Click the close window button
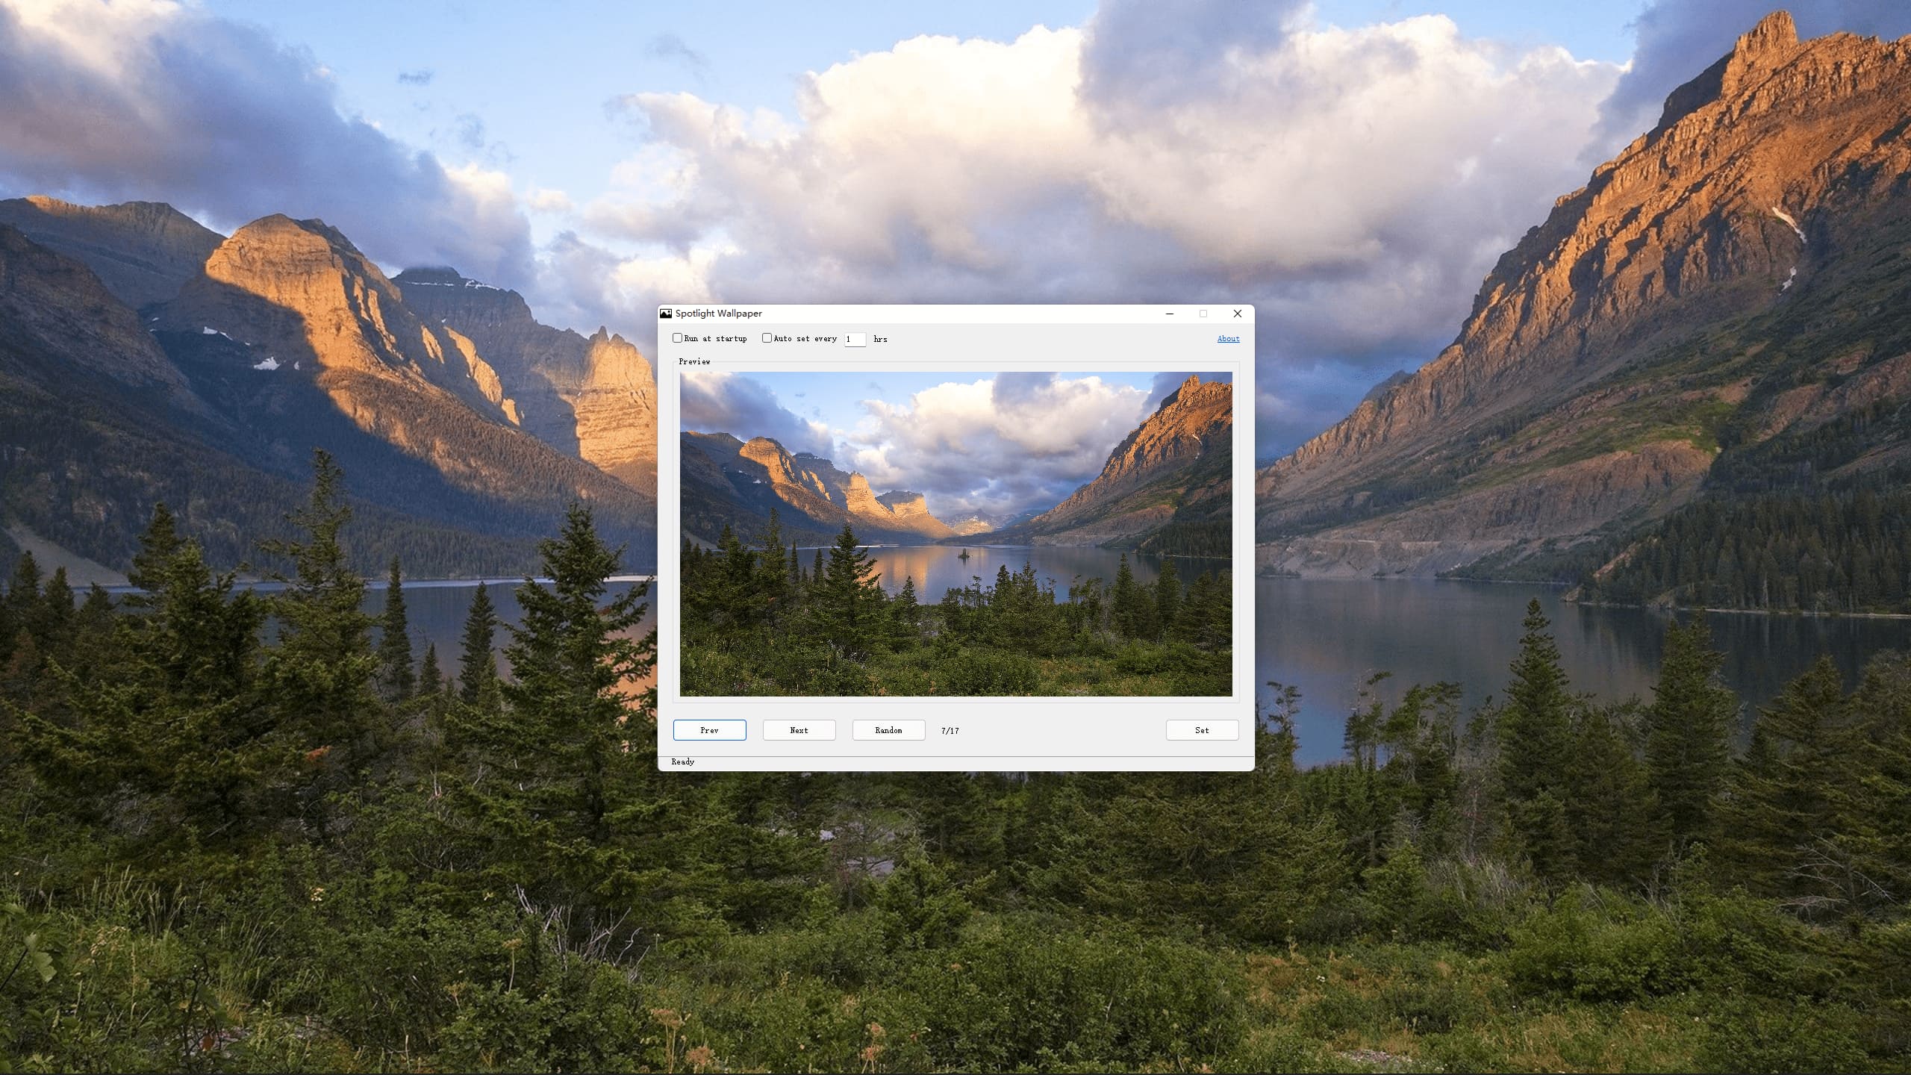The image size is (1911, 1075). (x=1236, y=314)
